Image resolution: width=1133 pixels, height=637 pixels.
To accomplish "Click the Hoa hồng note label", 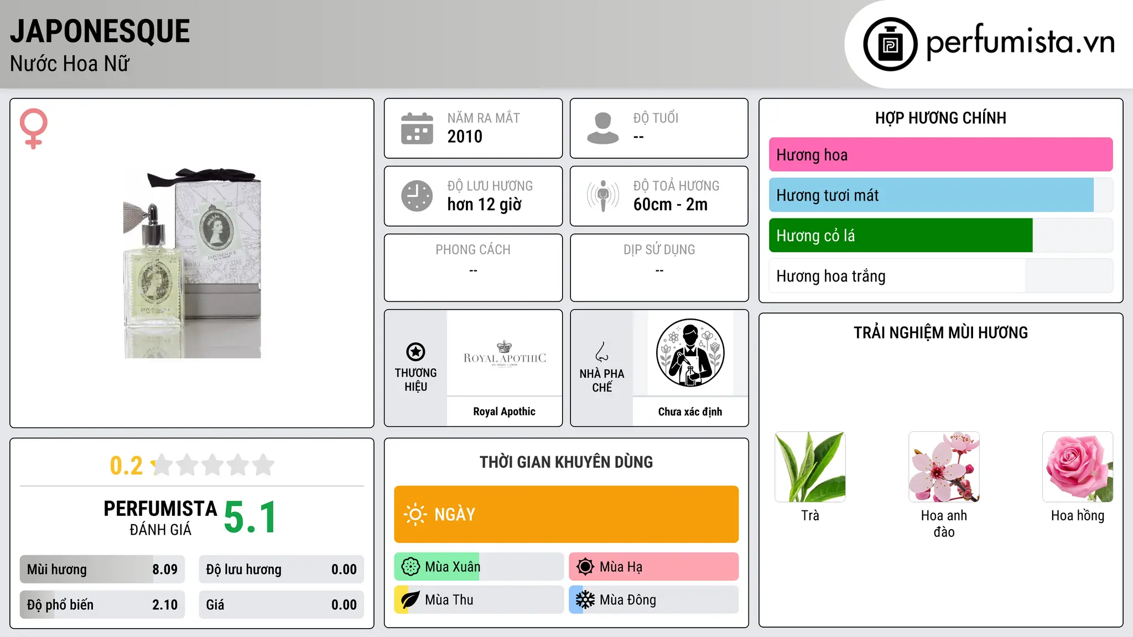I will click(1078, 515).
